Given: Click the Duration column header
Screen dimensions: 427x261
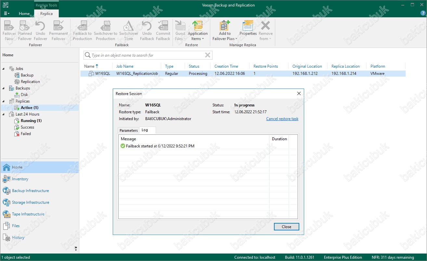Looking at the screenshot, I should [279, 139].
